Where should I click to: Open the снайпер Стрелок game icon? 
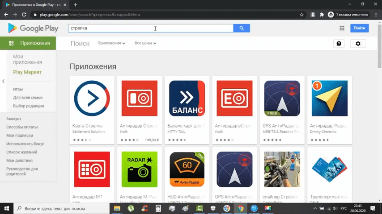click(x=282, y=169)
